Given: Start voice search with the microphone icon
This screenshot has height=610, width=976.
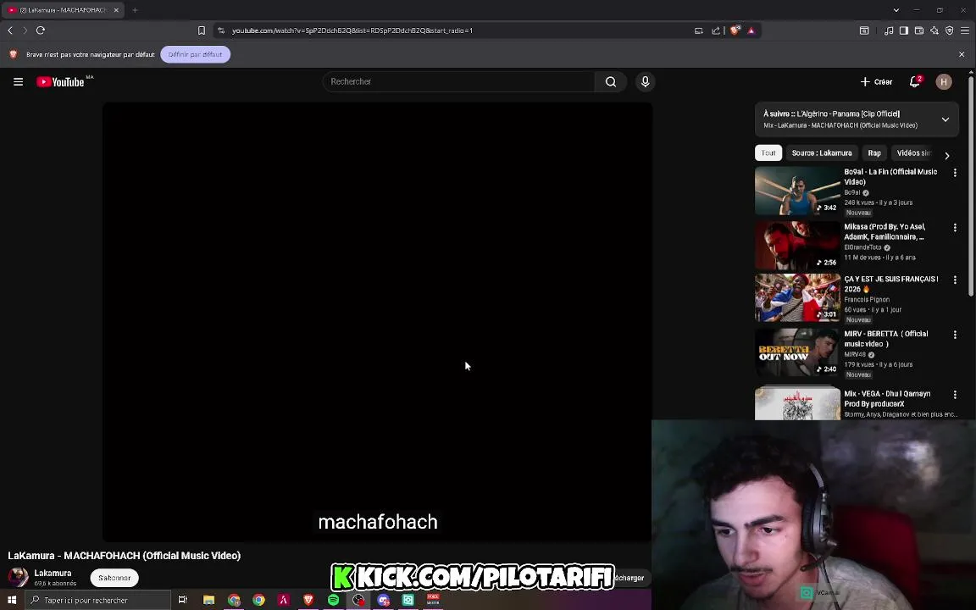Looking at the screenshot, I should (x=645, y=81).
